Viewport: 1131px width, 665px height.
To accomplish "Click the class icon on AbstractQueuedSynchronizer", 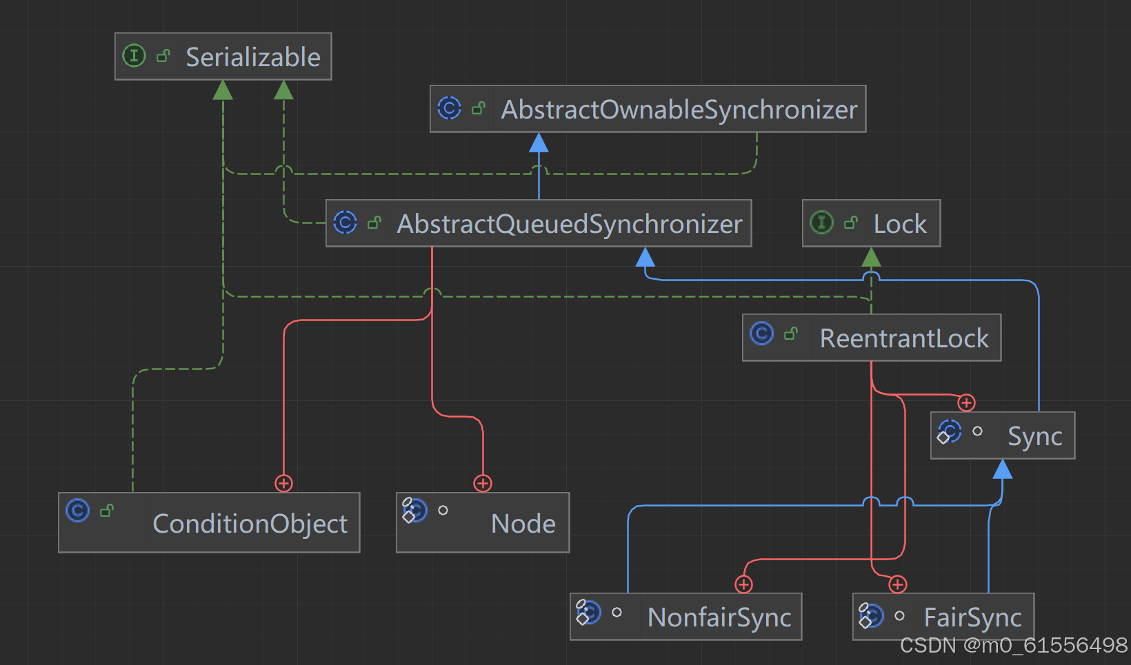I will click(x=344, y=223).
